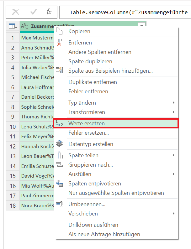
Task: Click the Entfernen column delete icon
Action: point(59,42)
